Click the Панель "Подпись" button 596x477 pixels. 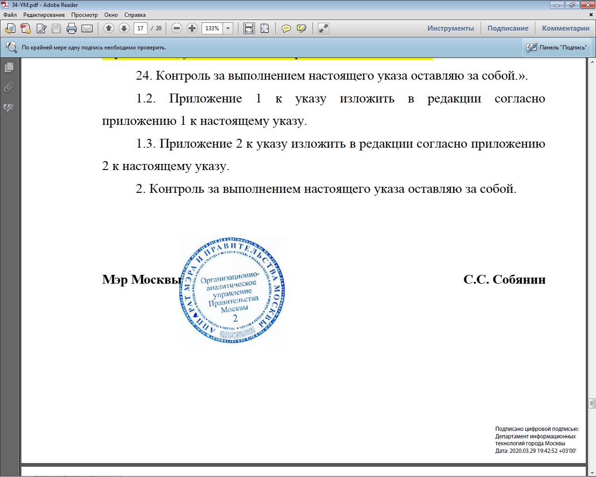click(557, 48)
